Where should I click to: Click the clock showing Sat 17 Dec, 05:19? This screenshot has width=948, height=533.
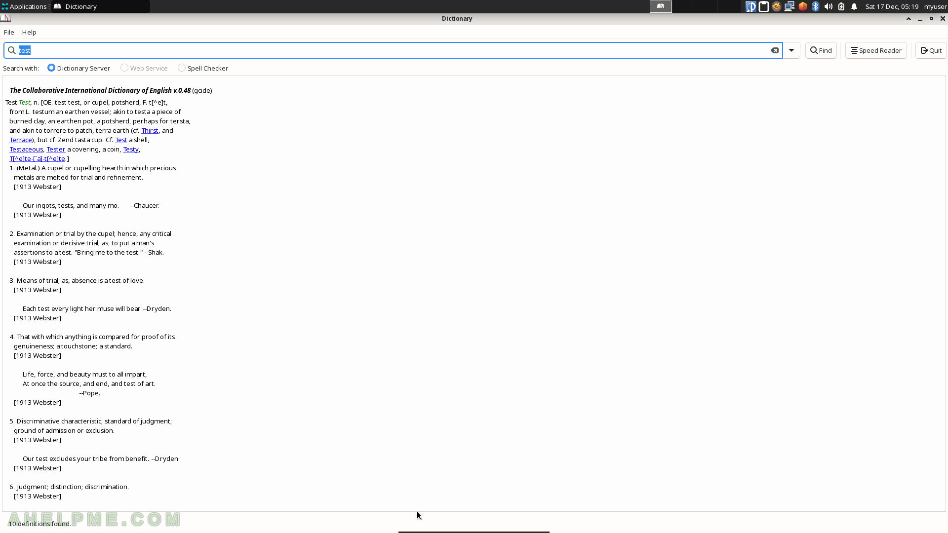point(892,6)
